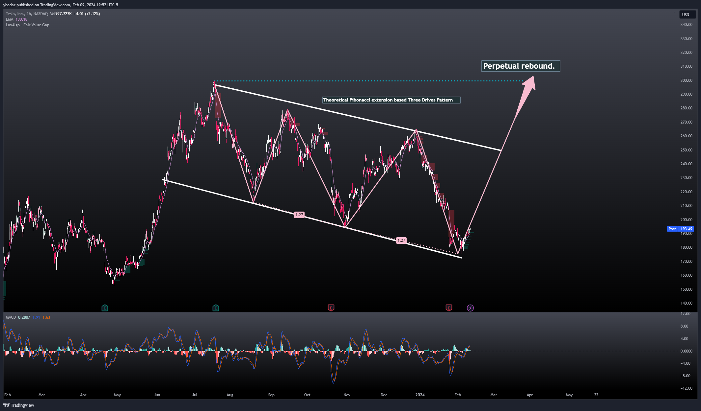Click the Dec time axis label
701x411 pixels.
(384, 395)
